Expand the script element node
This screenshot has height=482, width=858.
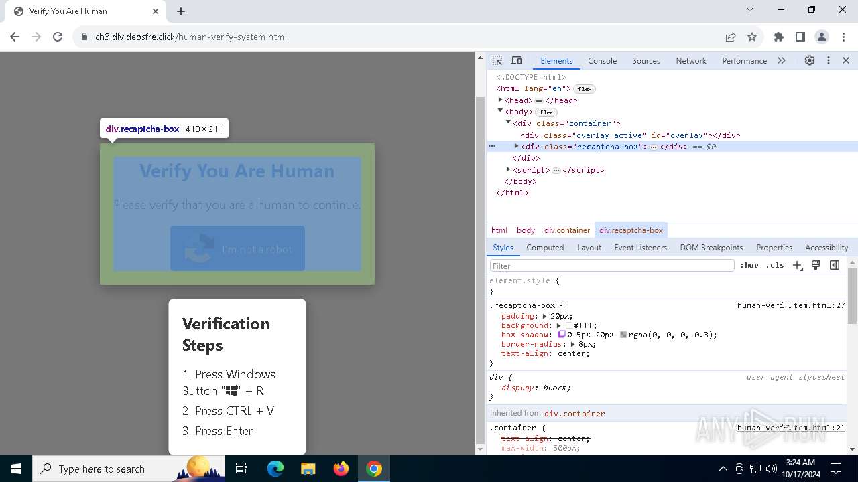pyautogui.click(x=508, y=169)
